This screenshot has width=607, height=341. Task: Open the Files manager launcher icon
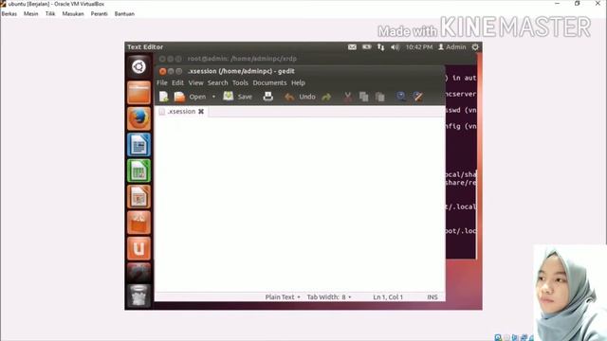tap(138, 93)
